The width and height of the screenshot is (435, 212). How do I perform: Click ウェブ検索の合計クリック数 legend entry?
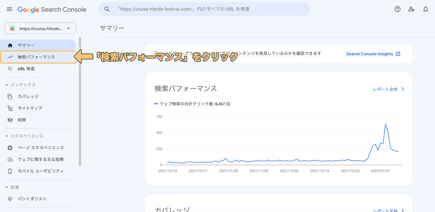[x=192, y=104]
